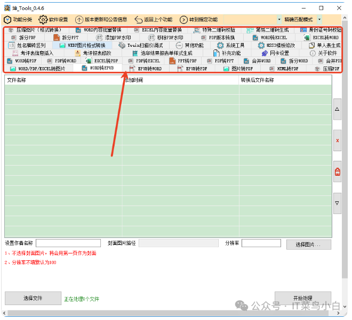Click the 开始处理 button
352x320 pixels.
[302, 298]
